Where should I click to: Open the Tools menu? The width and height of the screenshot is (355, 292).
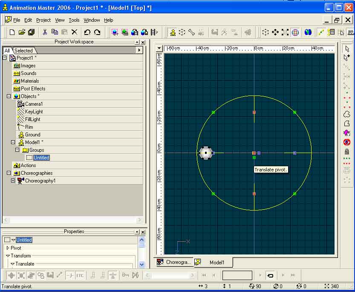pyautogui.click(x=74, y=20)
